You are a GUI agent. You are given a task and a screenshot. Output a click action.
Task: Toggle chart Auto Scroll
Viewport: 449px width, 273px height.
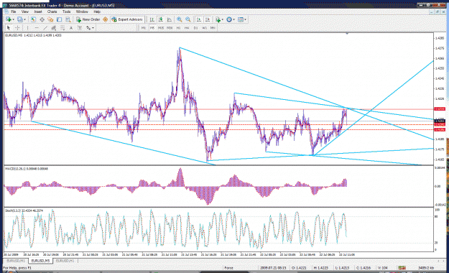pyautogui.click(x=198, y=19)
